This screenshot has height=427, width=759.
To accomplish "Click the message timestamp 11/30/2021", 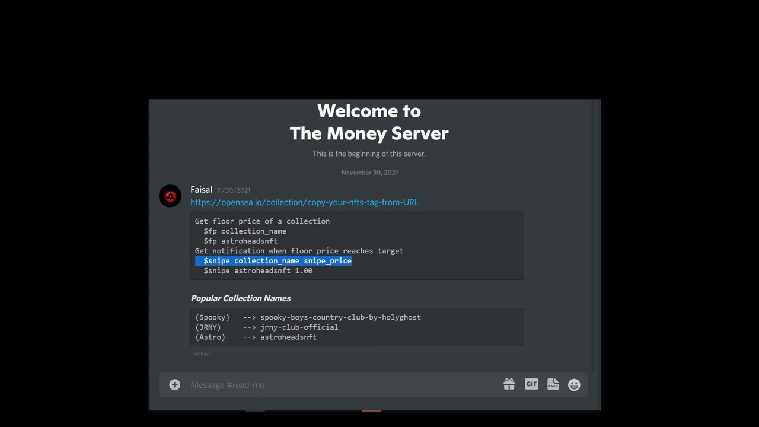I will tap(234, 190).
